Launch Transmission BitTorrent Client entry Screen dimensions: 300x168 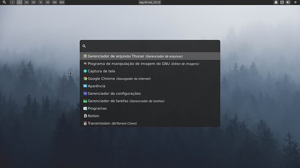150,123
